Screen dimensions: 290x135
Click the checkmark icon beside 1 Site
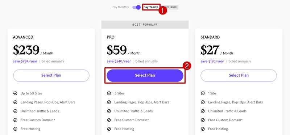point(203,93)
